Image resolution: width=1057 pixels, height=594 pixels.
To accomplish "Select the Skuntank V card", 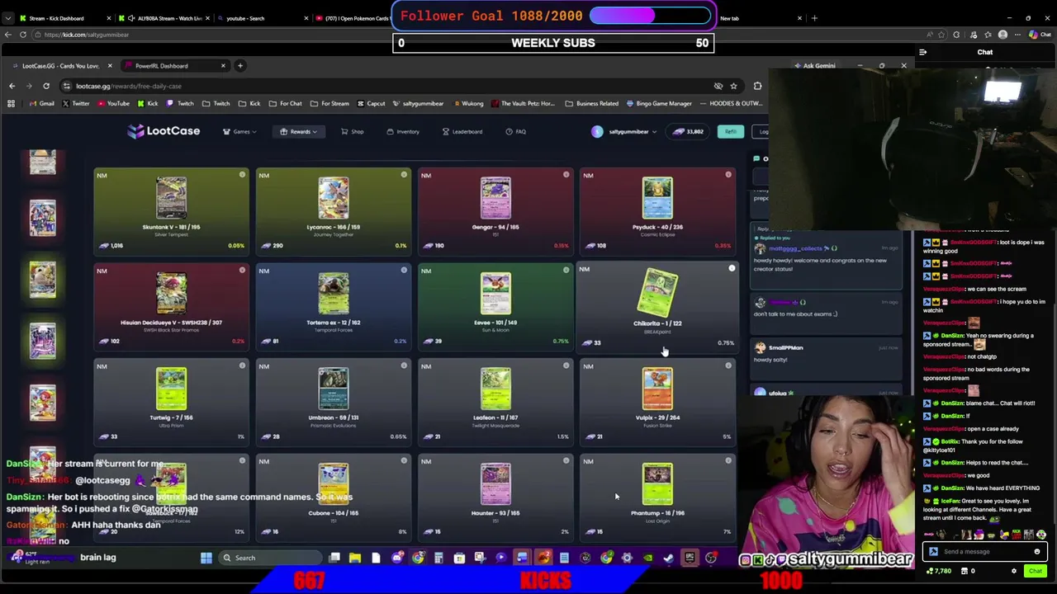I will pyautogui.click(x=171, y=210).
